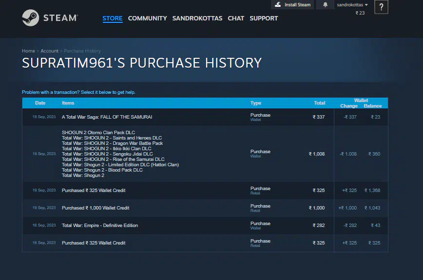Click the Account breadcrumb link

pos(49,51)
